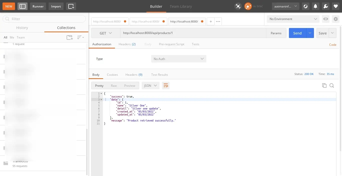The width and height of the screenshot is (342, 176).
Task: Click the new window icon in toolbar
Action: coord(71,6)
